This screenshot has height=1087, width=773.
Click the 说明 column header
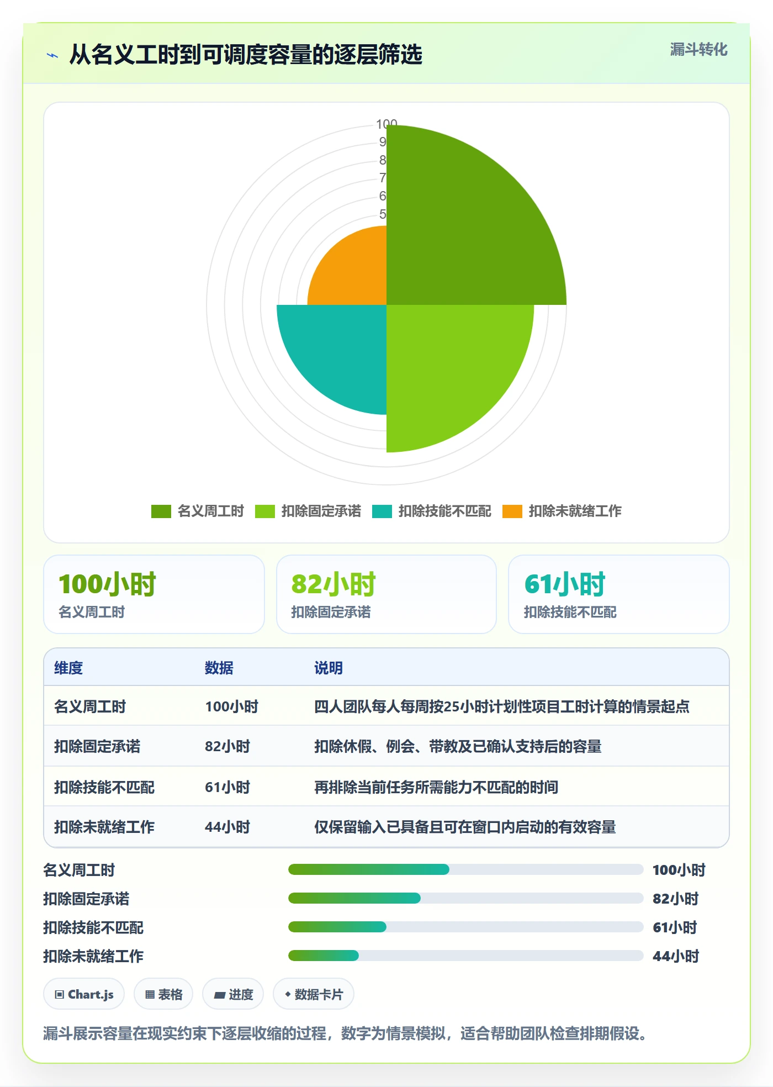pyautogui.click(x=329, y=668)
